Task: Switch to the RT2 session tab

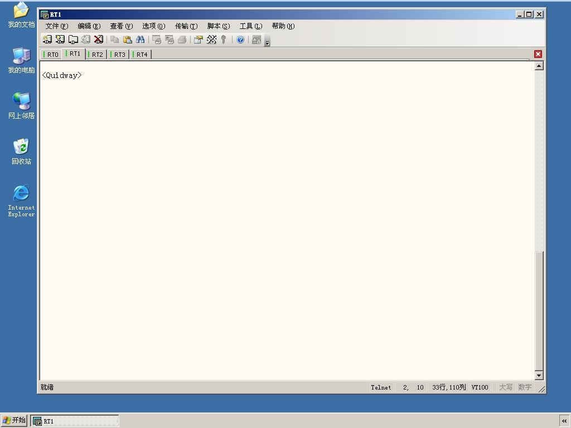Action: [x=96, y=55]
